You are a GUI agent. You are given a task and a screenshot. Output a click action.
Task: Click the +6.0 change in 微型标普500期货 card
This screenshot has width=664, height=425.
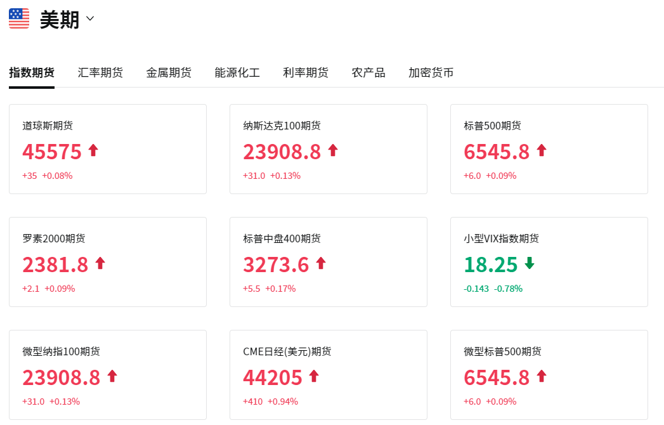[x=472, y=402]
